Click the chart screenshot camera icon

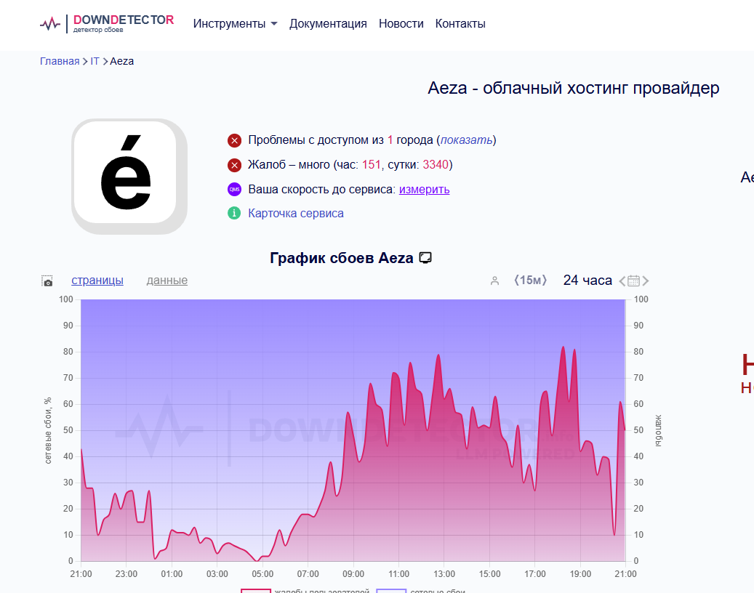point(47,281)
